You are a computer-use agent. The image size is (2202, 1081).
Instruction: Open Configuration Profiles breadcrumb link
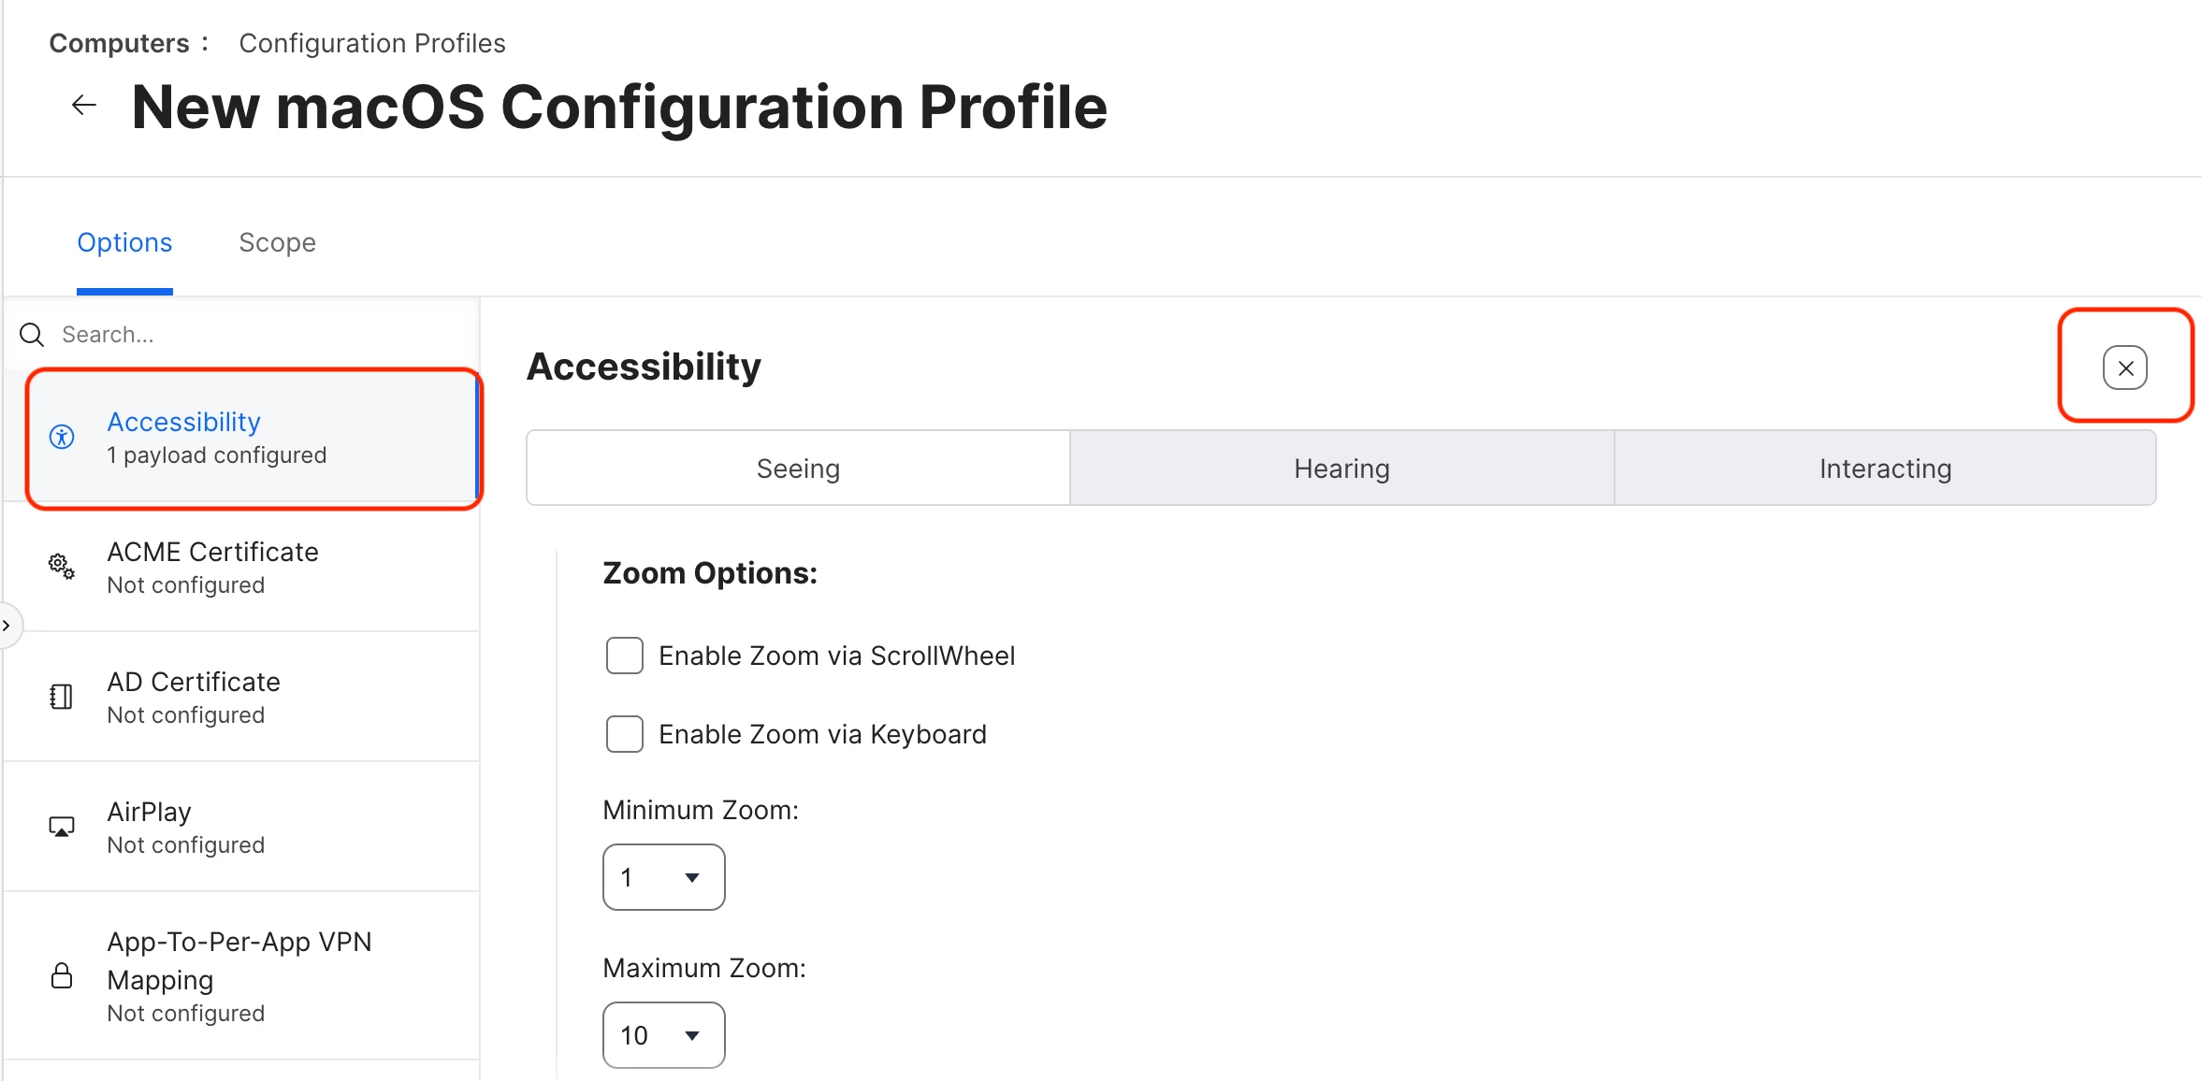click(x=372, y=43)
